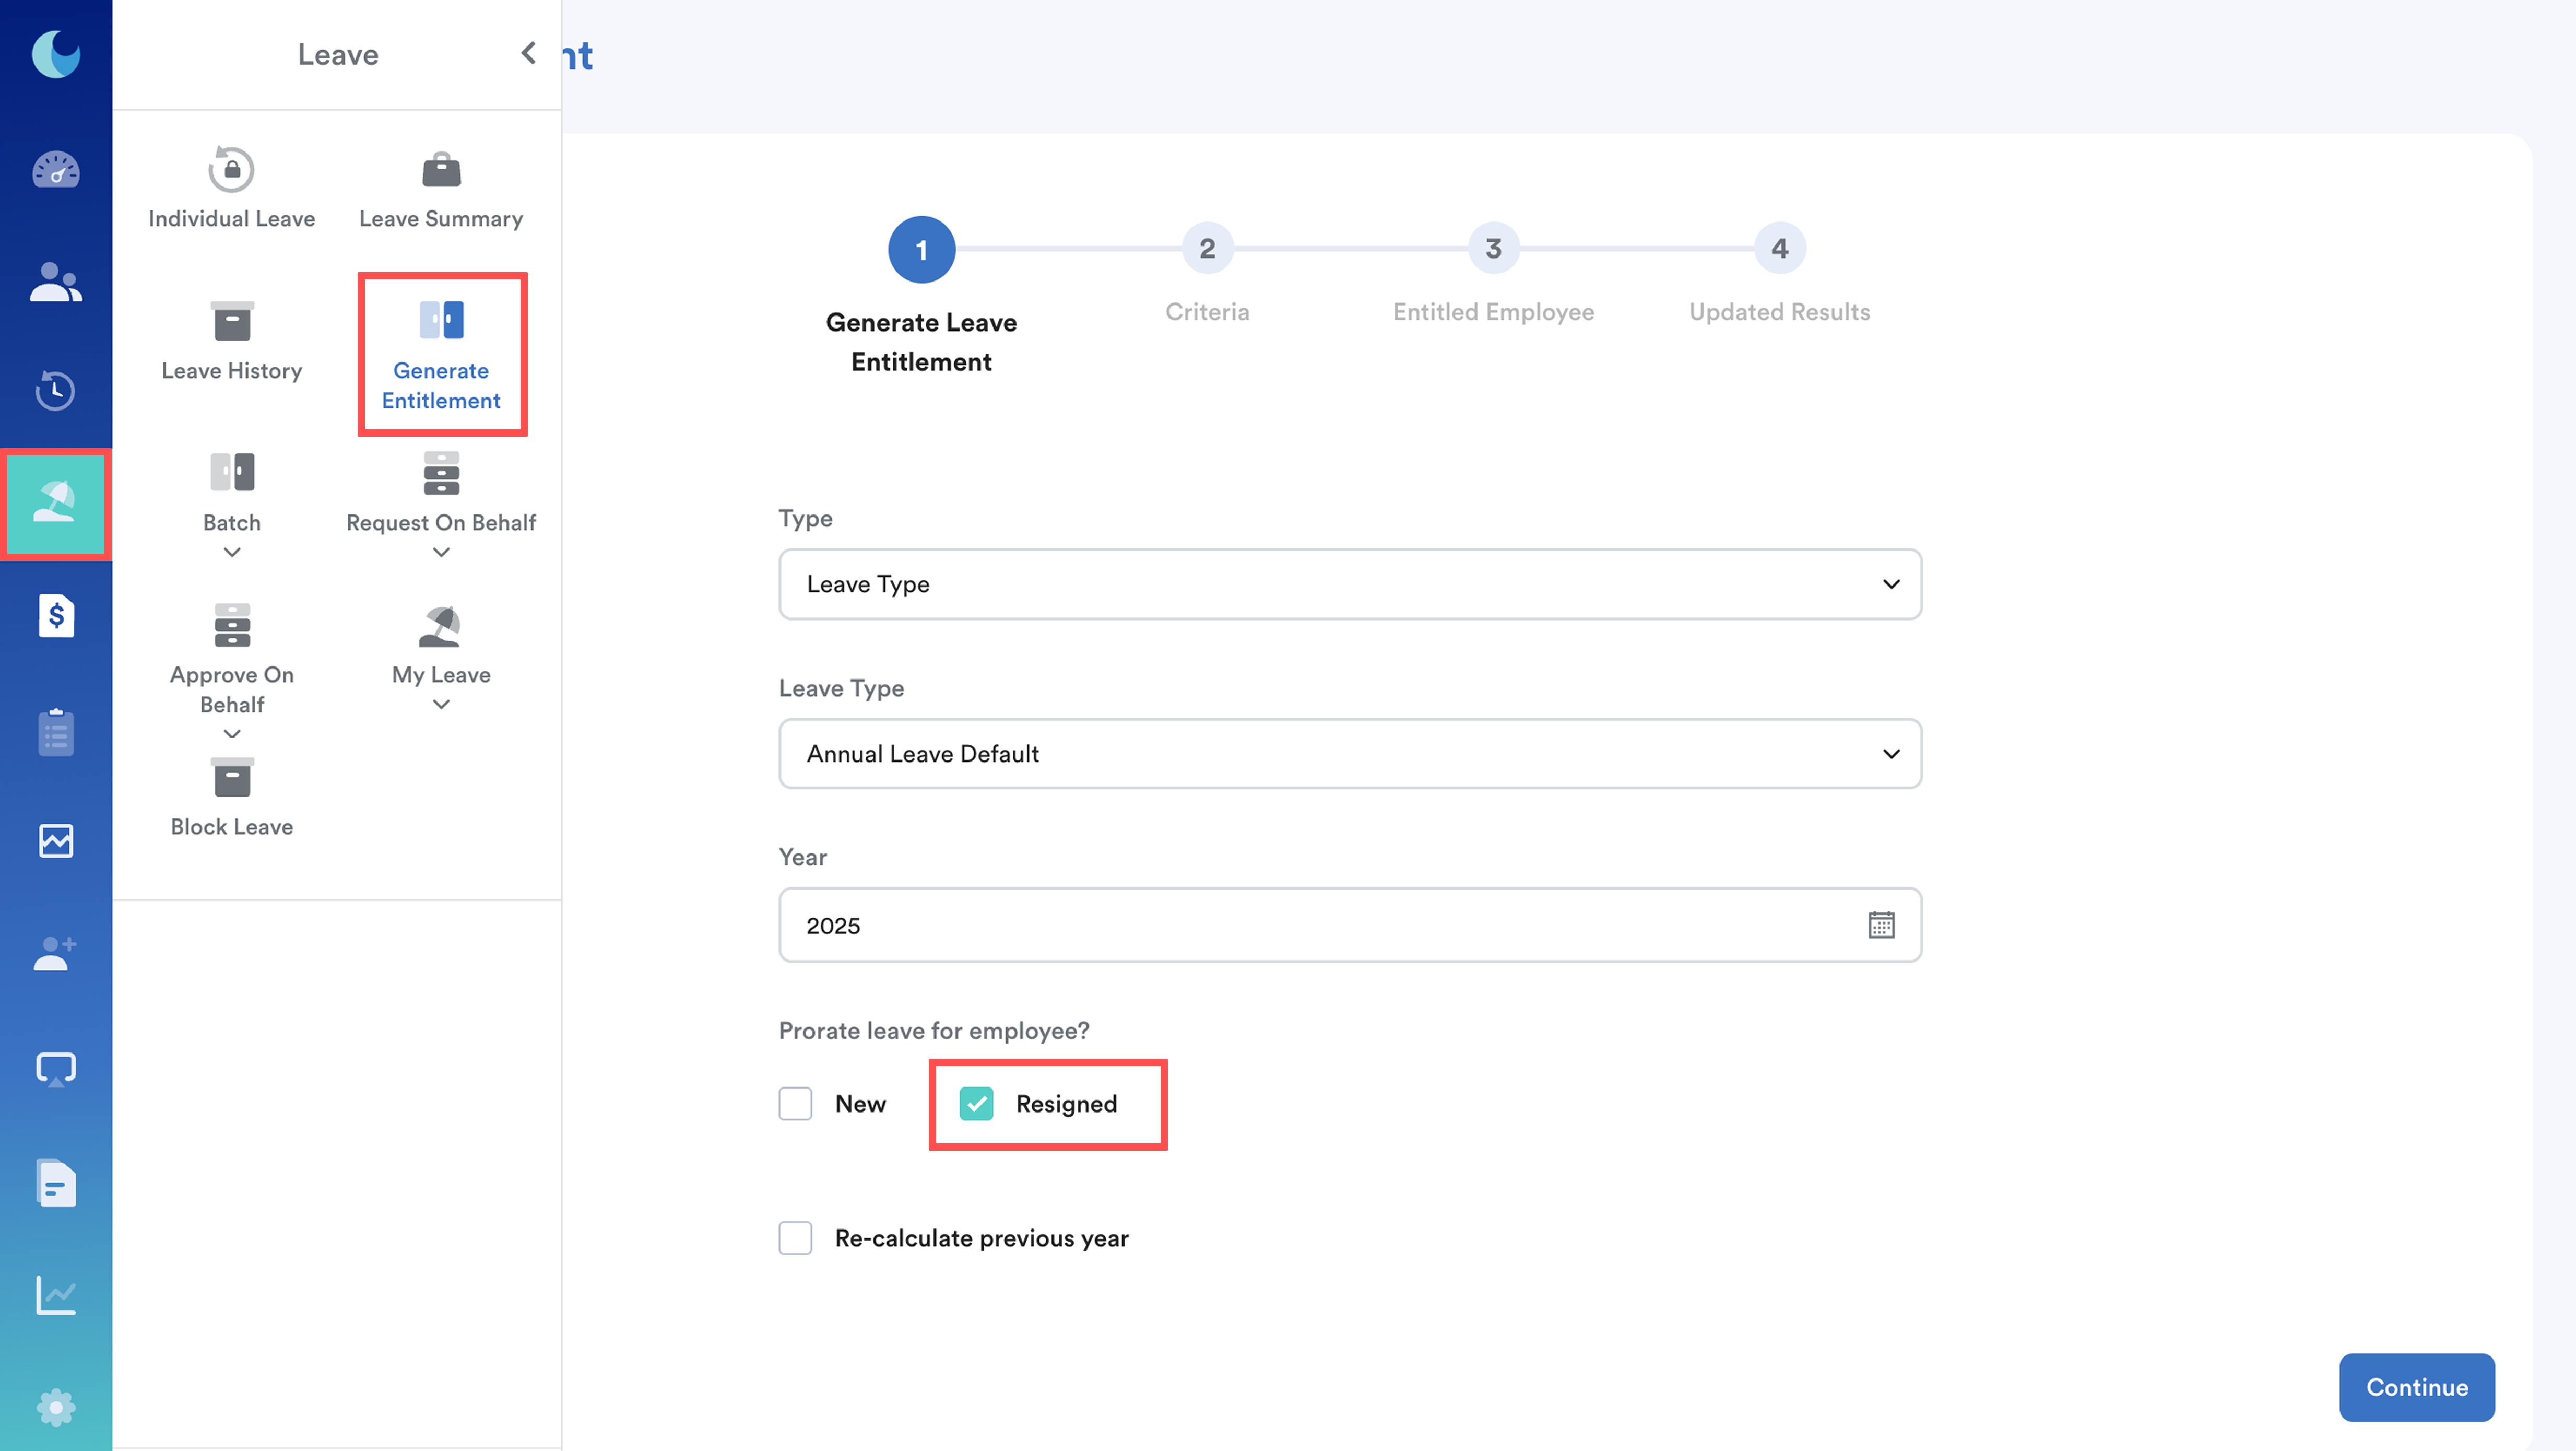
Task: Click the Continue button
Action: 2416,1387
